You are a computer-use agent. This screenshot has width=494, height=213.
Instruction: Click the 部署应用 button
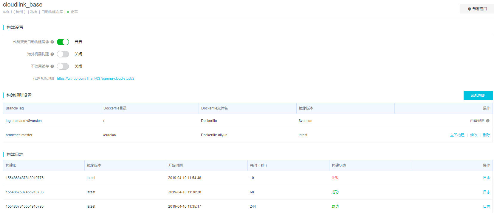(477, 9)
